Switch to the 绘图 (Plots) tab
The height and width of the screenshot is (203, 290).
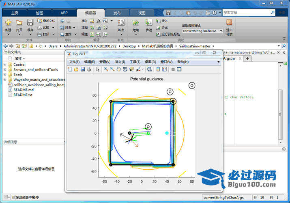tap(39, 13)
